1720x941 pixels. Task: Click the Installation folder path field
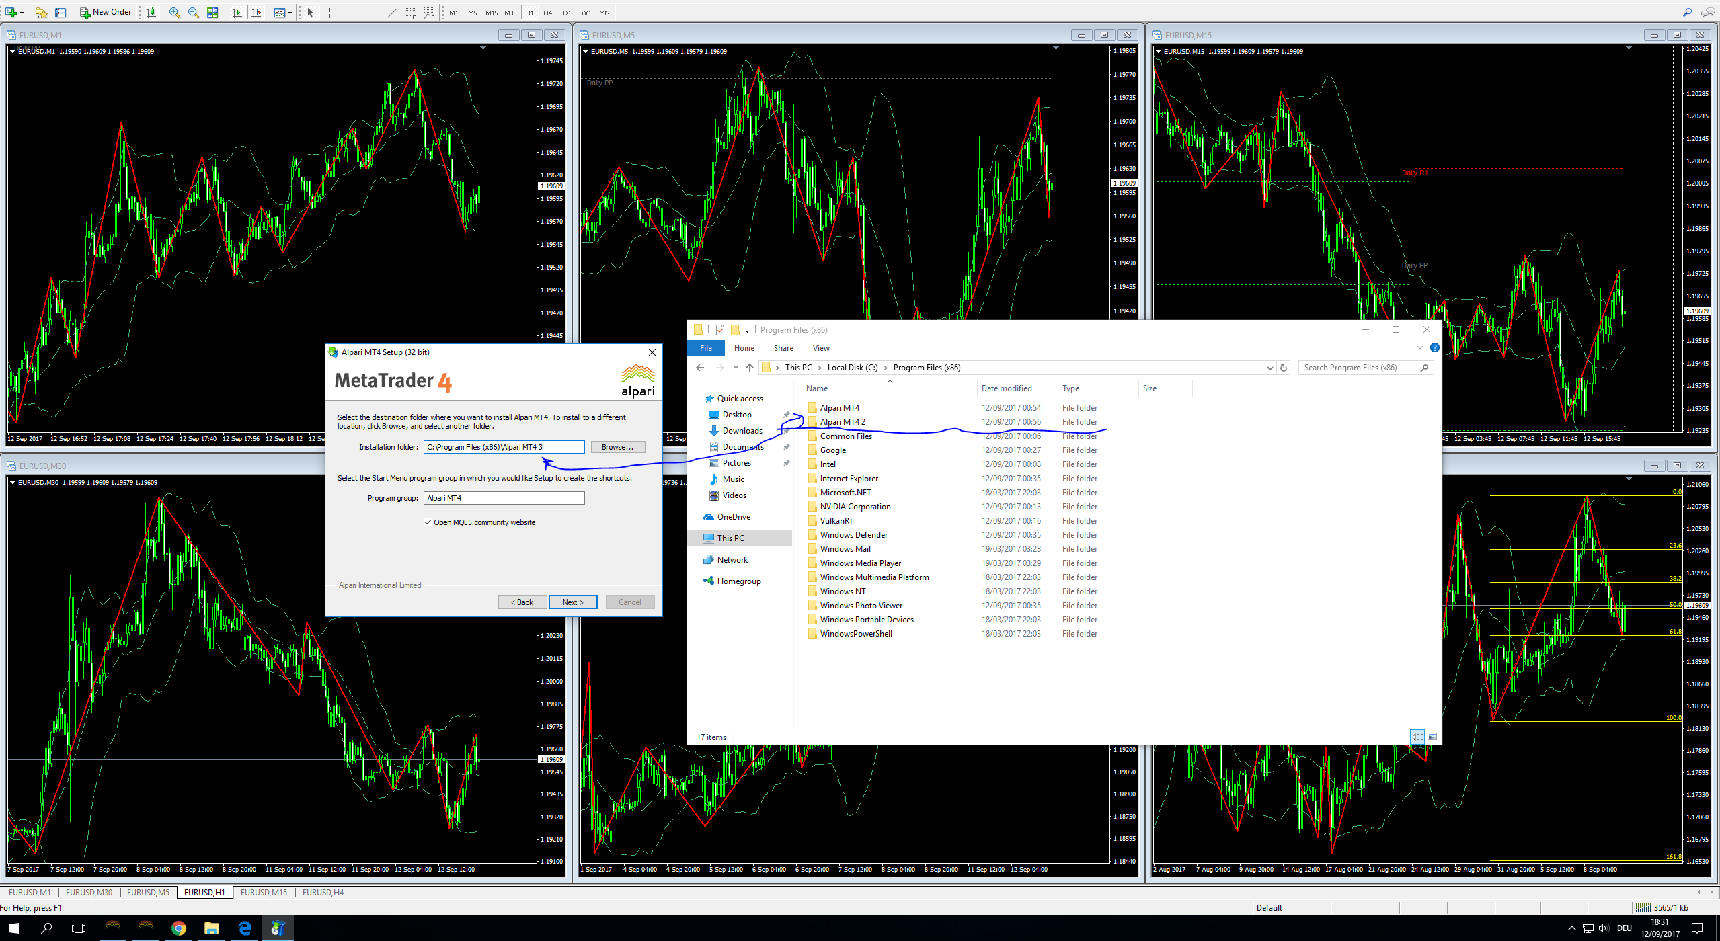pos(504,447)
